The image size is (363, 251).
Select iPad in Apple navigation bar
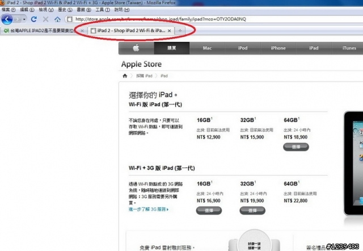tap(314, 48)
